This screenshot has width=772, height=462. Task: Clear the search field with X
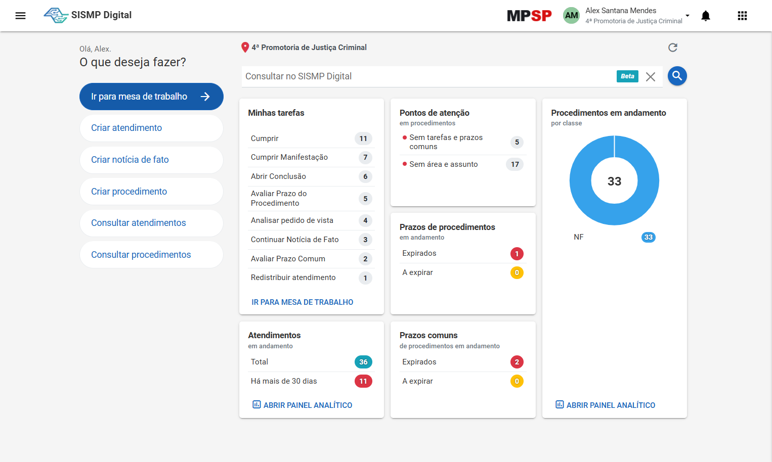(651, 77)
